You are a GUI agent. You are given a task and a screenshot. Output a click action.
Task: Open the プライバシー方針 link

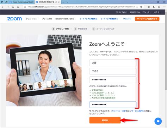point(118,111)
